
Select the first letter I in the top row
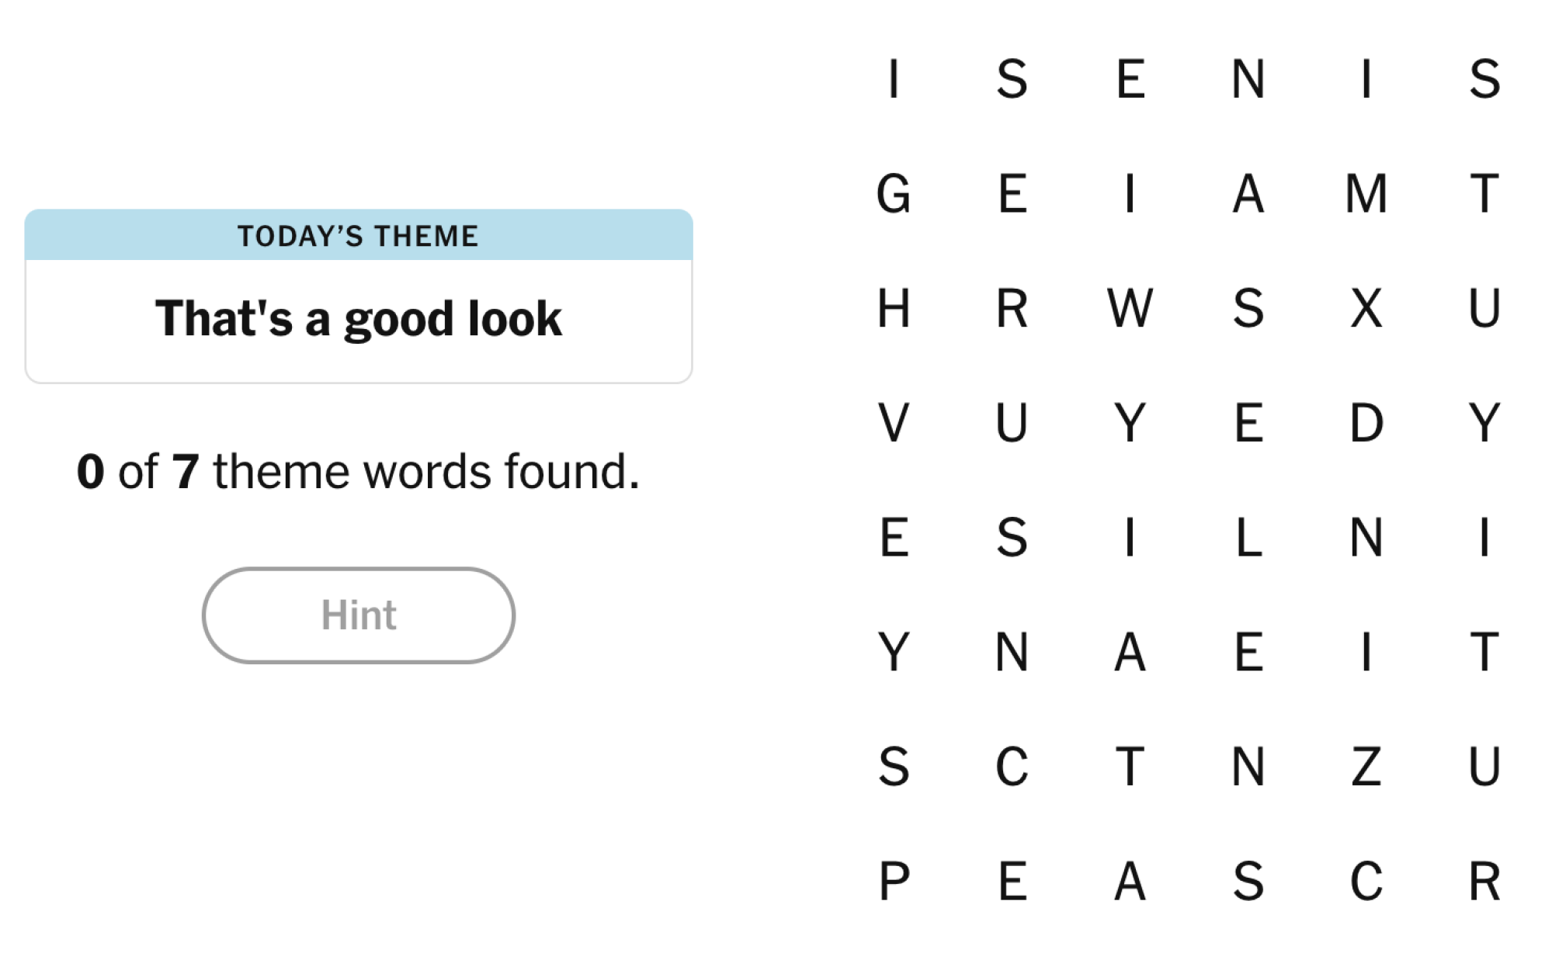[894, 80]
